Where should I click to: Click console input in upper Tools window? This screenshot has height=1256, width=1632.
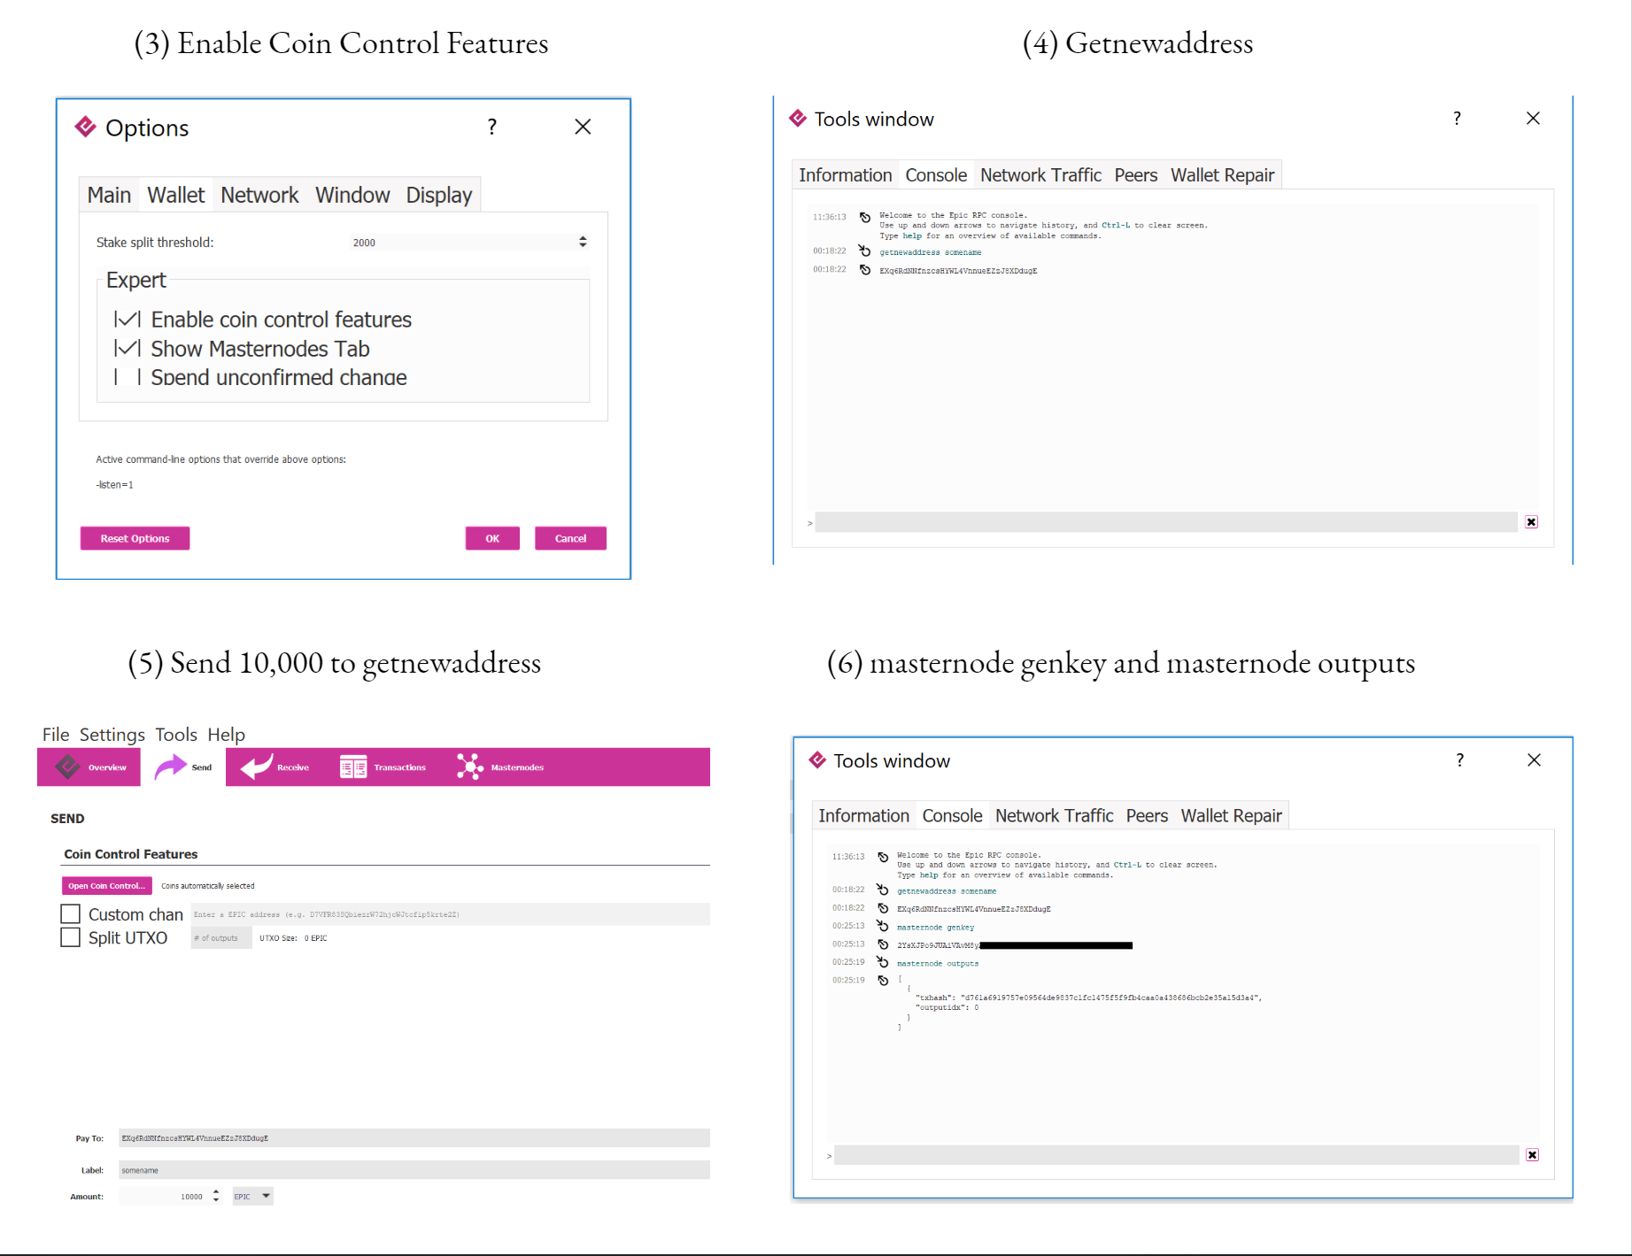click(1165, 522)
